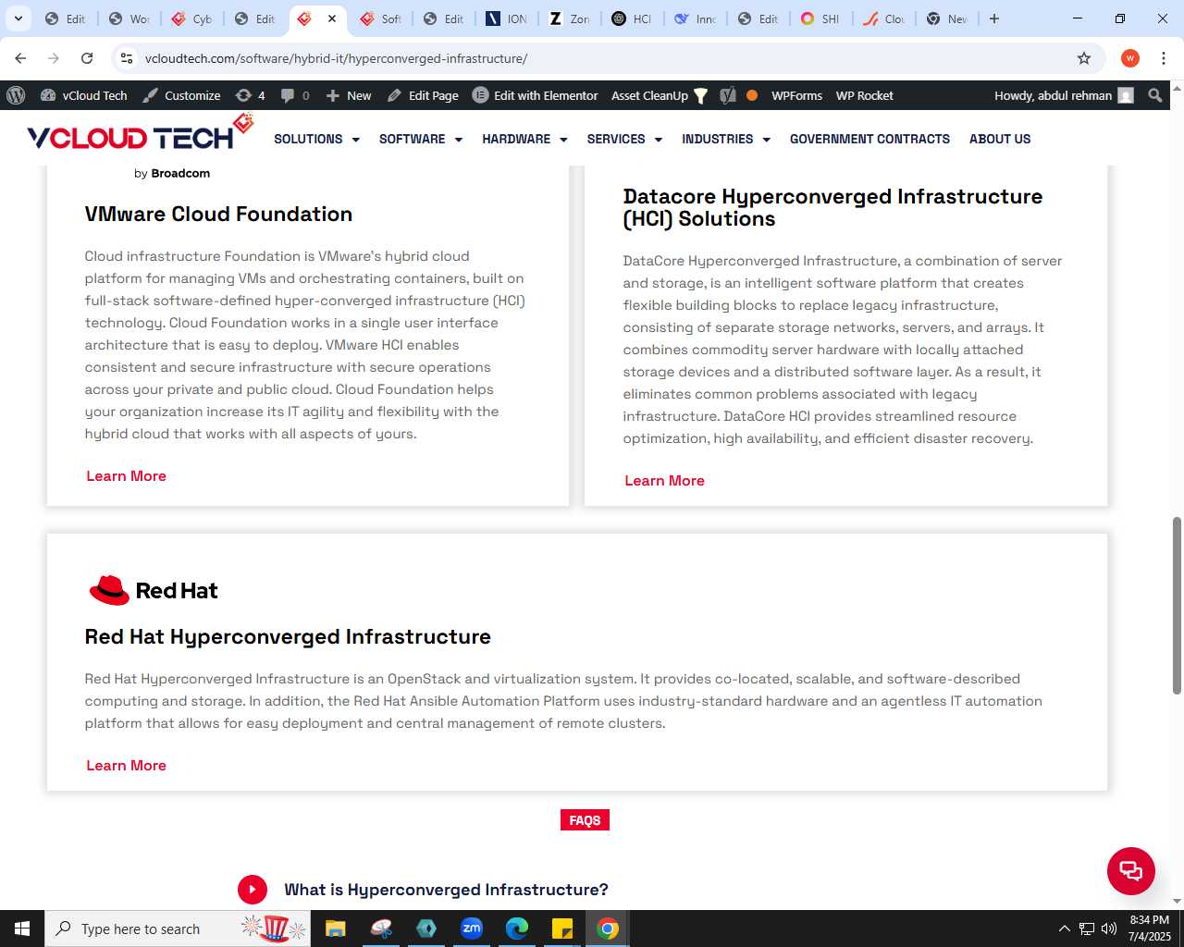This screenshot has width=1184, height=947.
Task: Show hidden system tray icons
Action: coord(1064,929)
